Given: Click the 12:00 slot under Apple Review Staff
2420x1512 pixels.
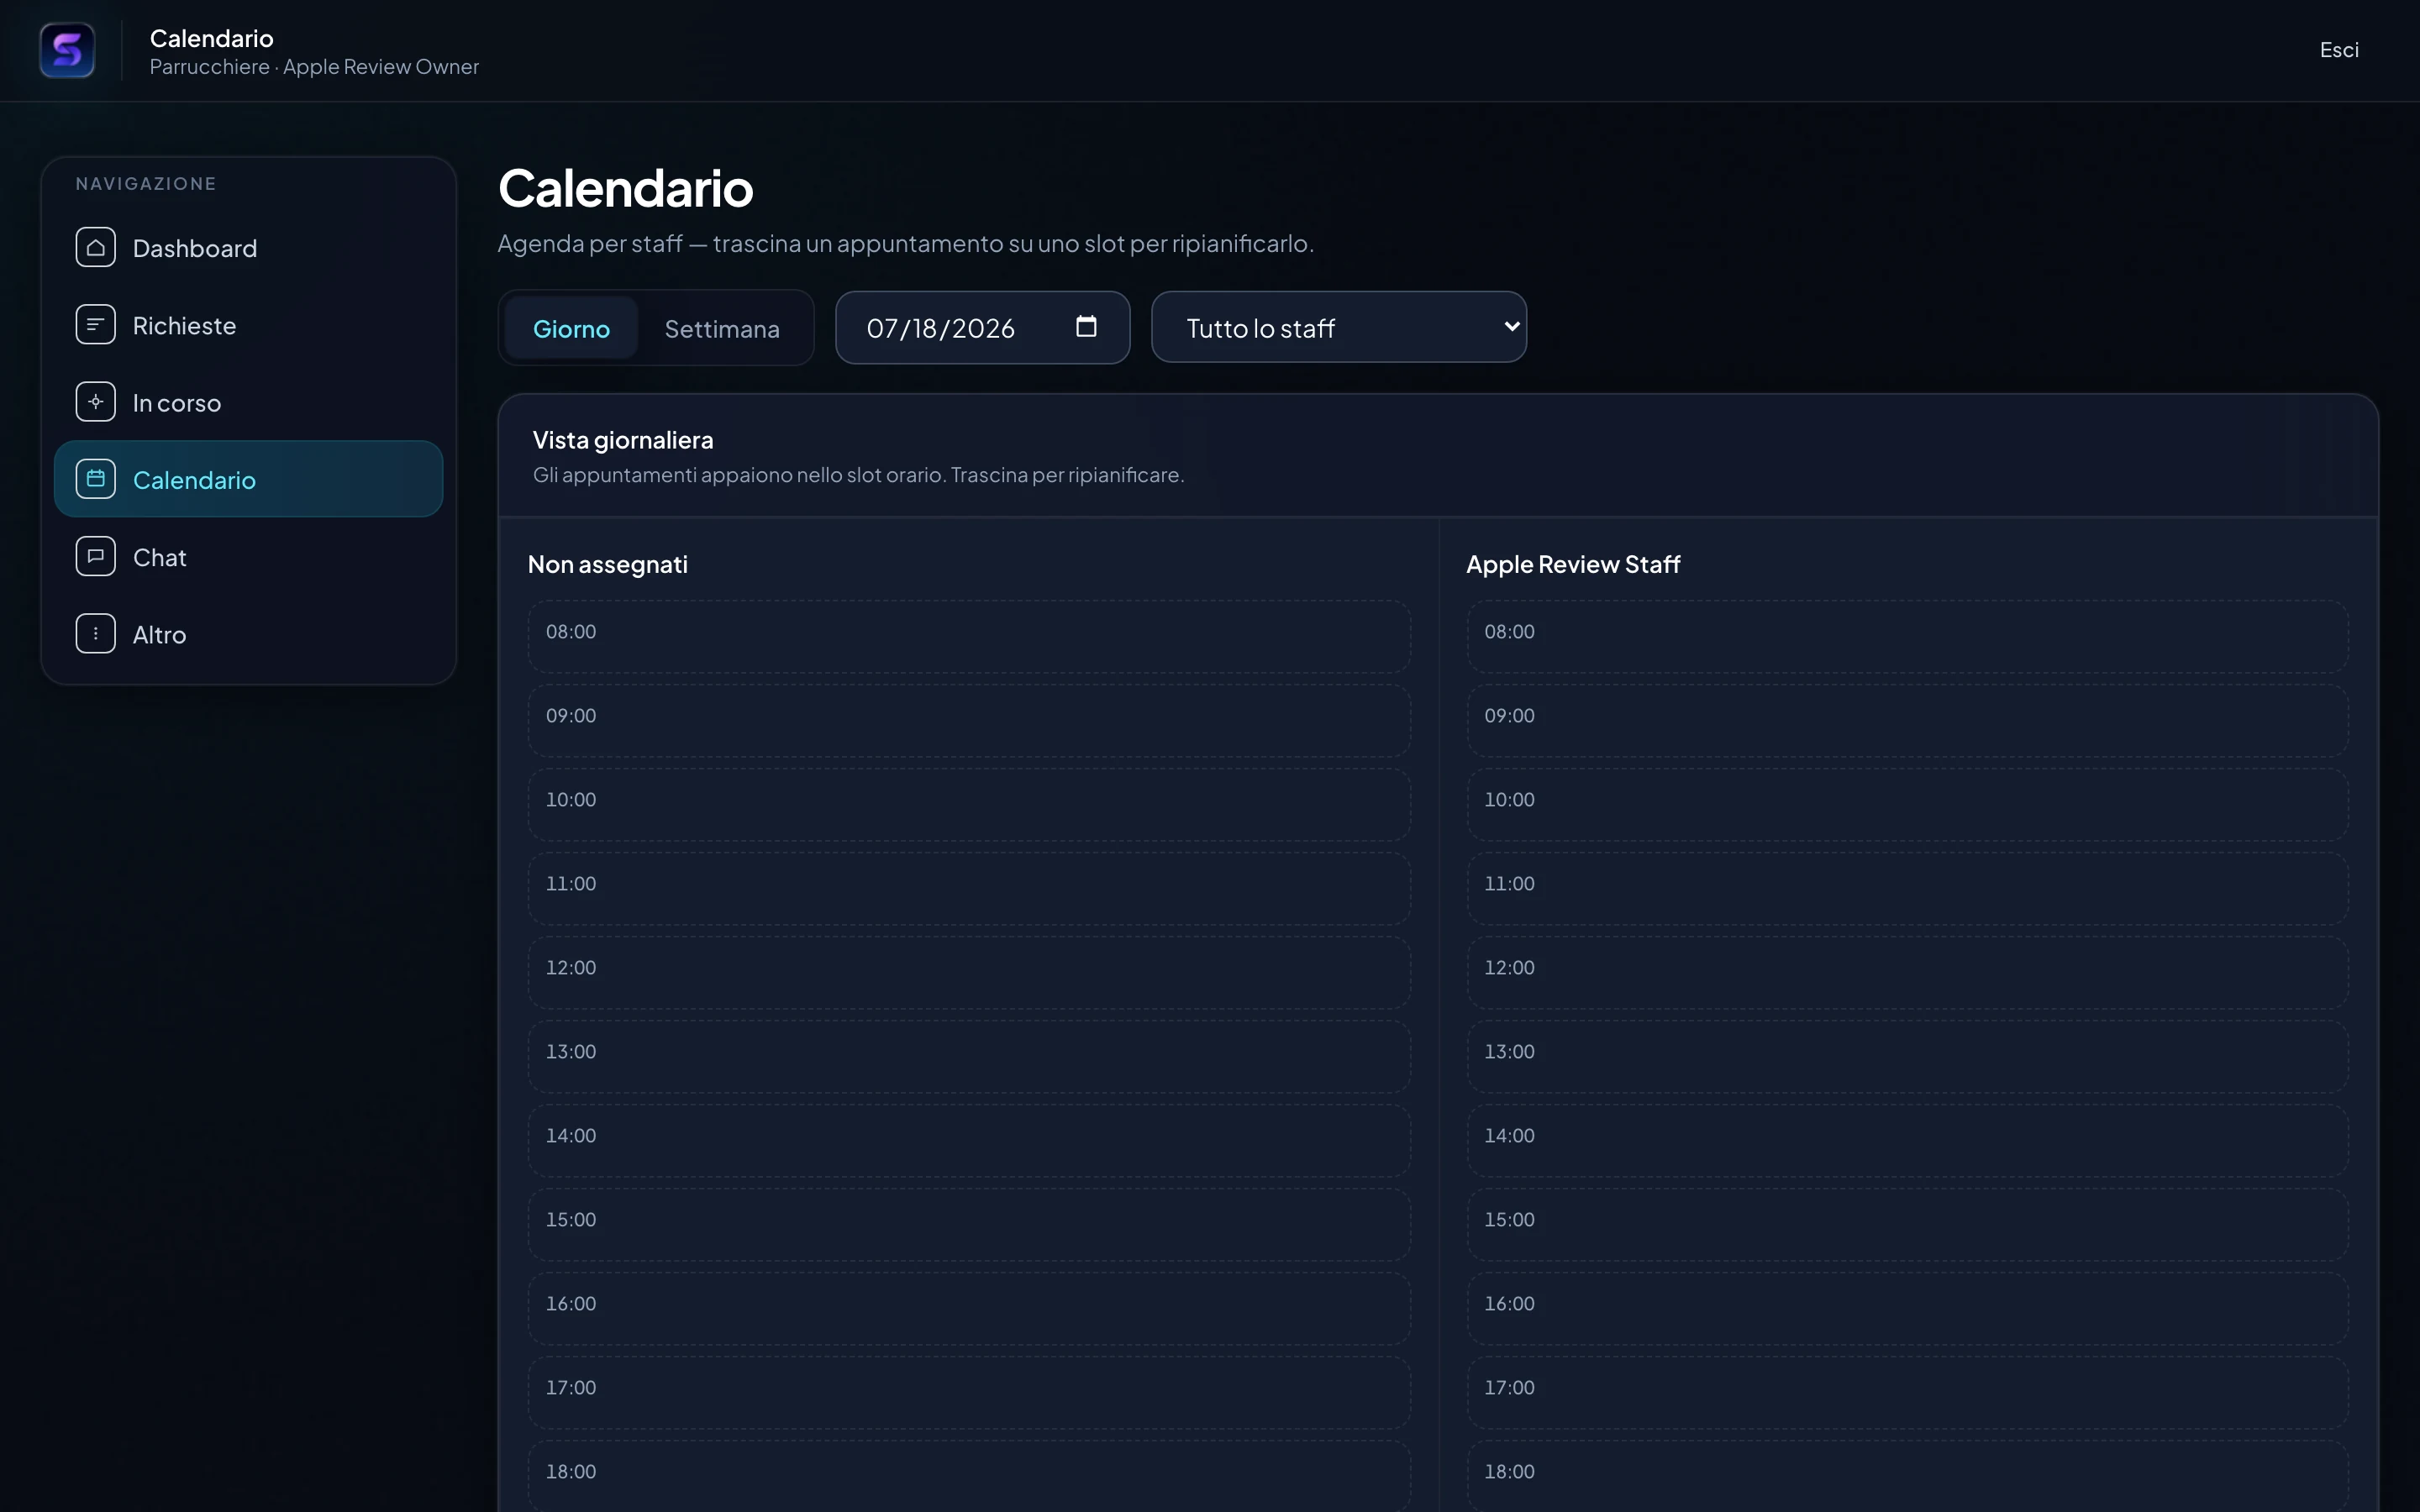Looking at the screenshot, I should point(1908,972).
